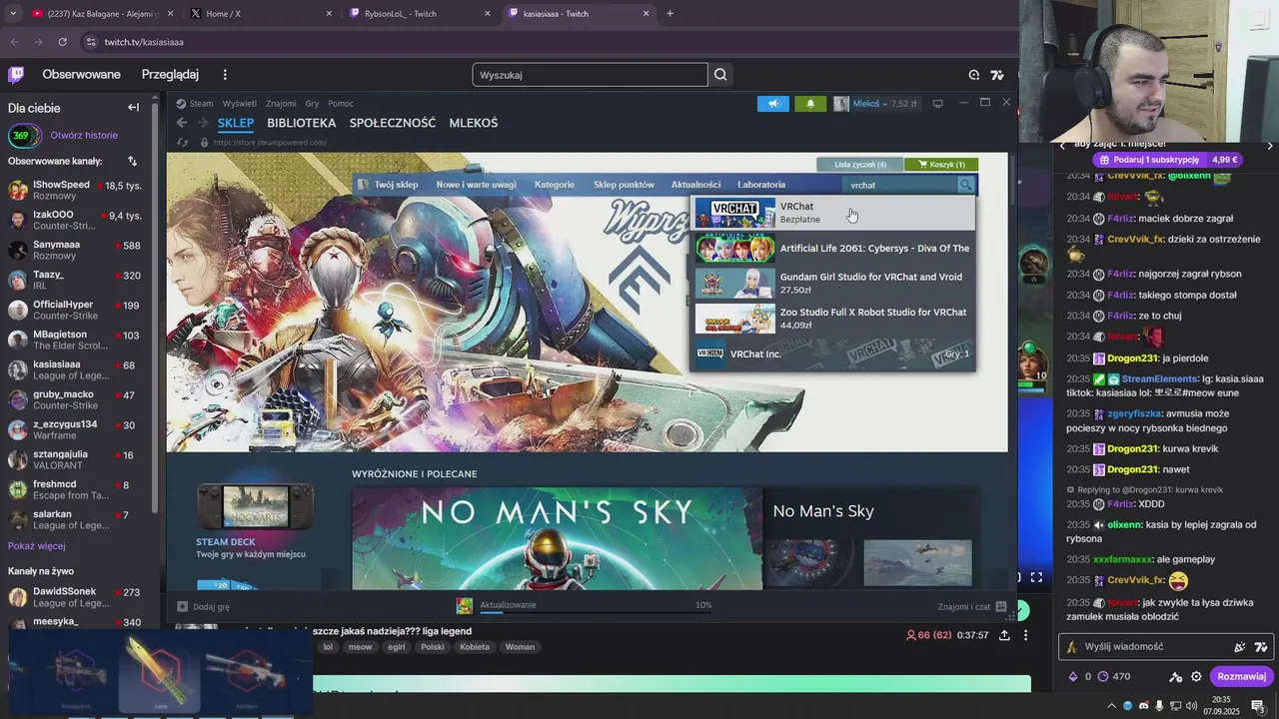The height and width of the screenshot is (719, 1279).
Task: Click the Twitch Wyszukaj search field
Action: click(590, 75)
